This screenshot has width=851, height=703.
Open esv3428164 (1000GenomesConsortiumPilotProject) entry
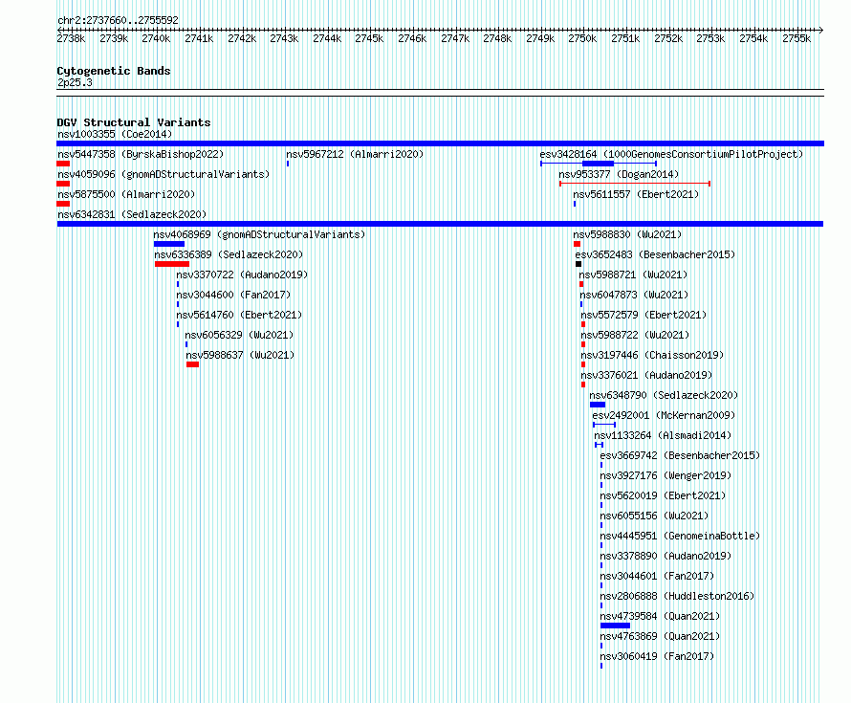click(671, 154)
